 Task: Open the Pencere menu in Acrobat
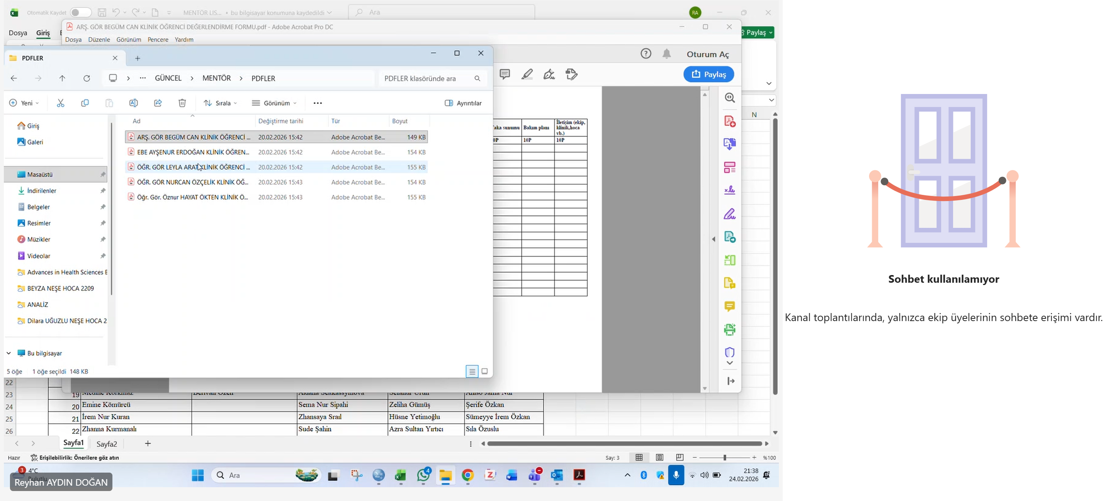tap(157, 40)
